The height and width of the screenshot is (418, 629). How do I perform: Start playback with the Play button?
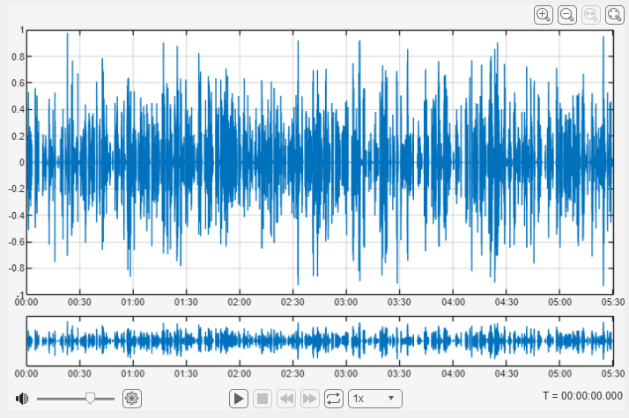pyautogui.click(x=238, y=399)
